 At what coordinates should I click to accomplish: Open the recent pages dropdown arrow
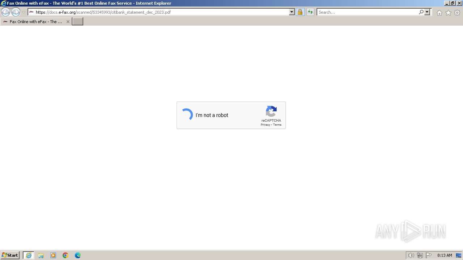click(24, 12)
